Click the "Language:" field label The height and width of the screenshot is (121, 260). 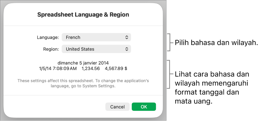coord(48,37)
